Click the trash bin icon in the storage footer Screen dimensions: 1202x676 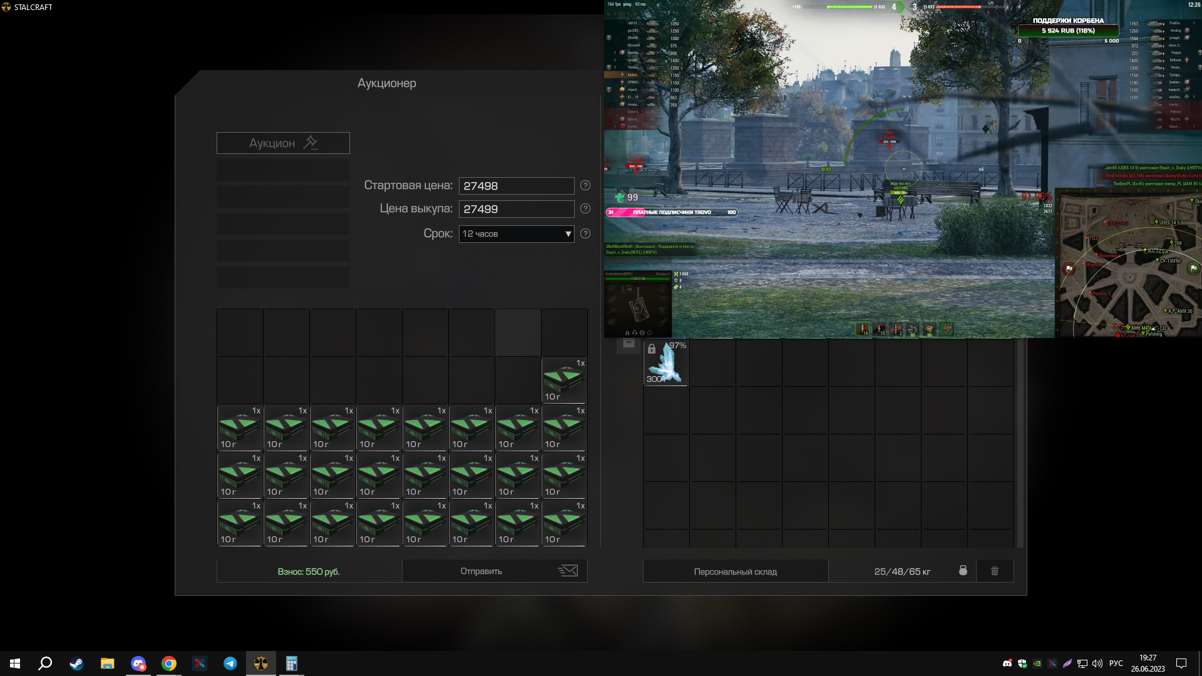click(995, 571)
